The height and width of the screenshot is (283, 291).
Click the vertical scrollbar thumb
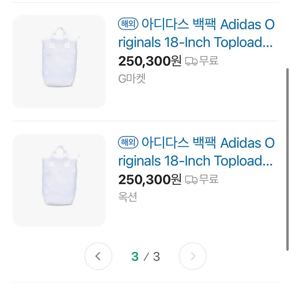pos(287,159)
